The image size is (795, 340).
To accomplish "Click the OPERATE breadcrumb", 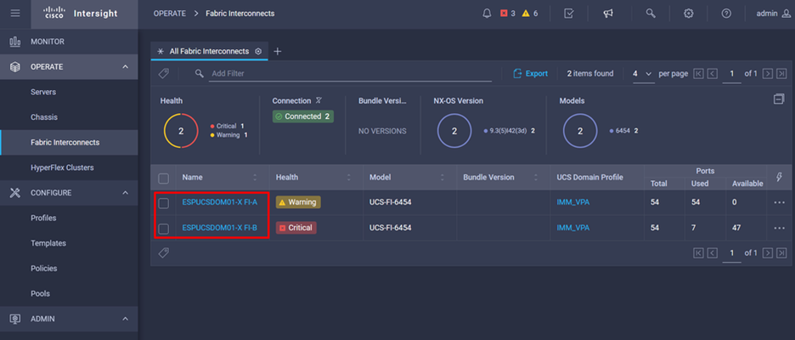I will click(x=170, y=14).
